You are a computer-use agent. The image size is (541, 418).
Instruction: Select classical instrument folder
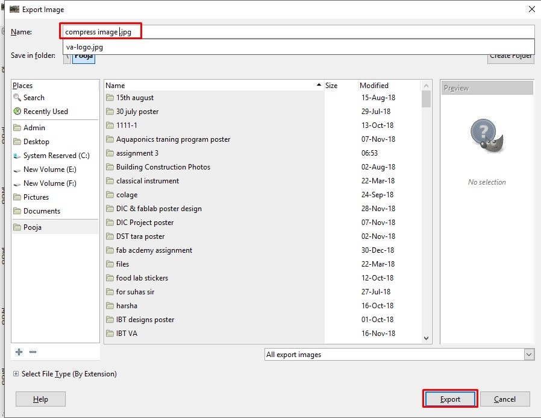(x=148, y=181)
